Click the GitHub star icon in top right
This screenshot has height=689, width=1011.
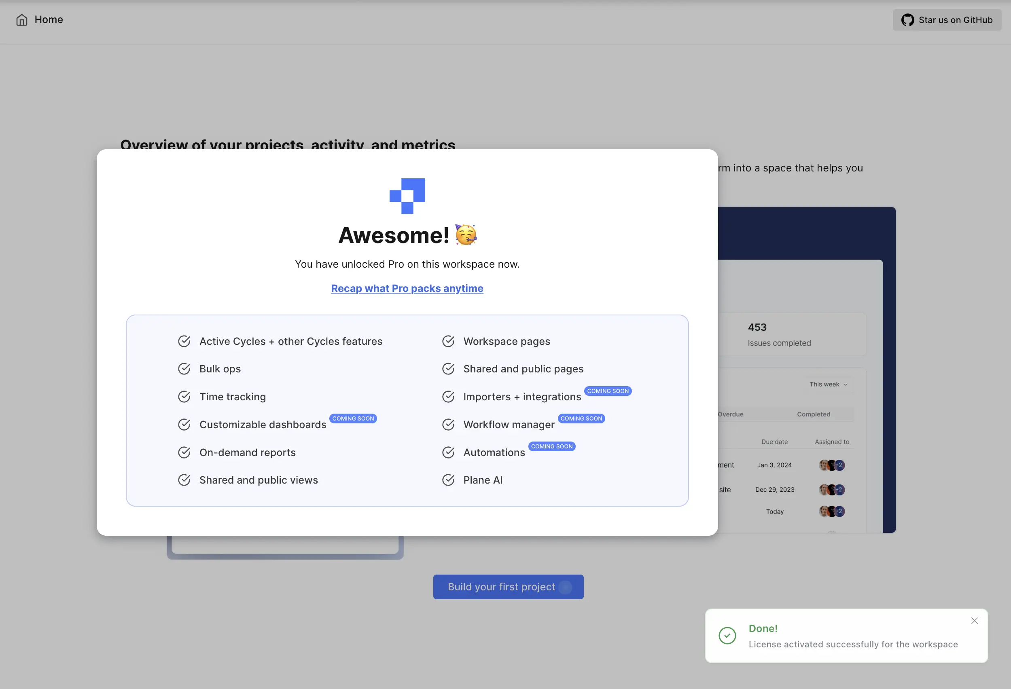(907, 19)
